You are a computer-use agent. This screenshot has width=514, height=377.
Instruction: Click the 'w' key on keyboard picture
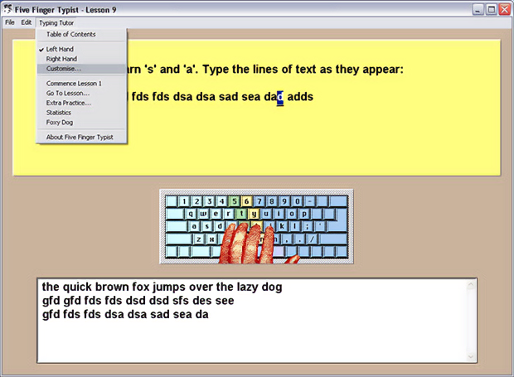(203, 214)
